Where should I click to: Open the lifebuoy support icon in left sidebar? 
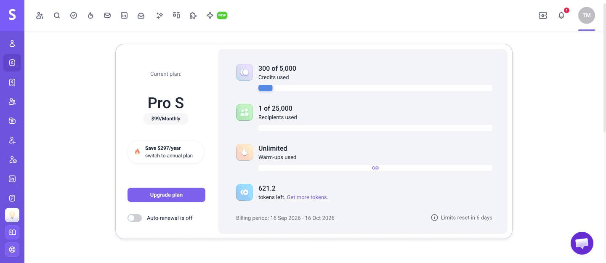pos(12,250)
